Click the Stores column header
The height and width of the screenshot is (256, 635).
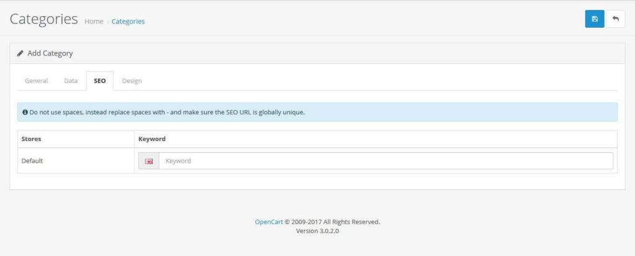point(32,139)
